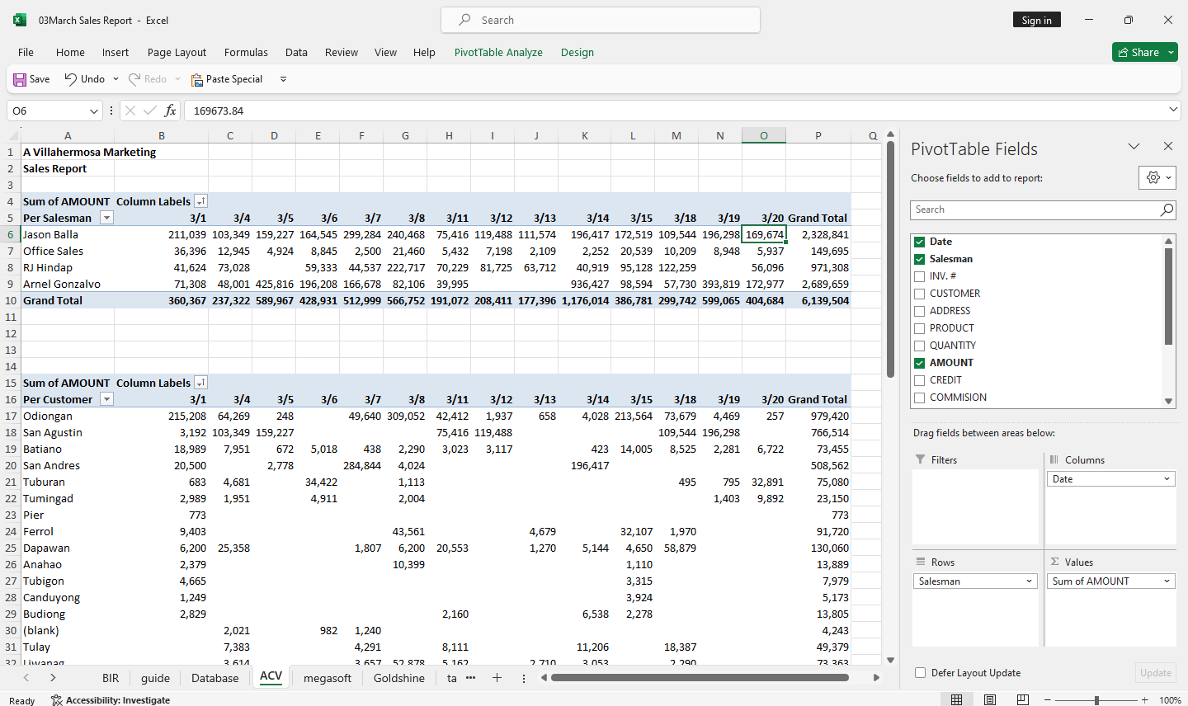Add a new sheet with plus icon
This screenshot has width=1188, height=706.
[497, 678]
